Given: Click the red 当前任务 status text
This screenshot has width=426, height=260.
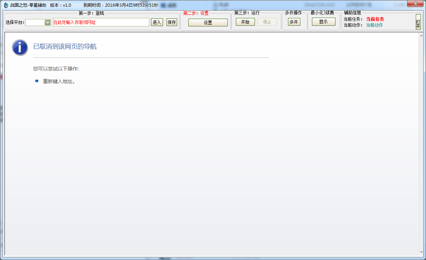Looking at the screenshot, I should [375, 19].
